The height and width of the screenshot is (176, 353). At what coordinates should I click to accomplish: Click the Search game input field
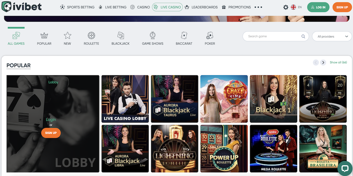(272, 36)
